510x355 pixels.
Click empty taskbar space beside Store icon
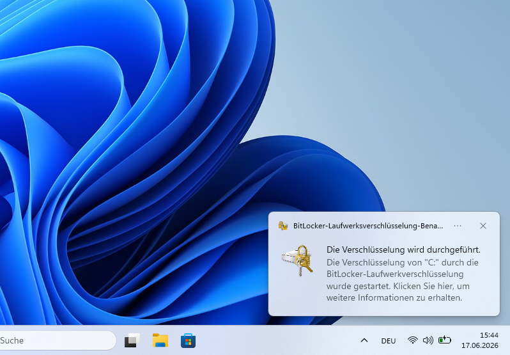(x=277, y=340)
